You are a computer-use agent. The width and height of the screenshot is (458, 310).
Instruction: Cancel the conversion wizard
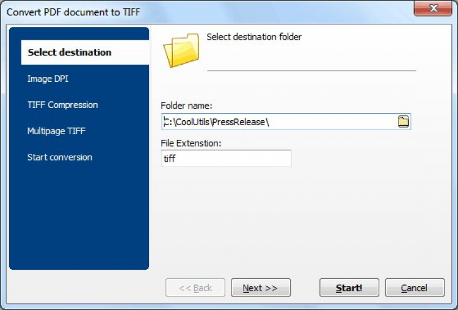(414, 288)
